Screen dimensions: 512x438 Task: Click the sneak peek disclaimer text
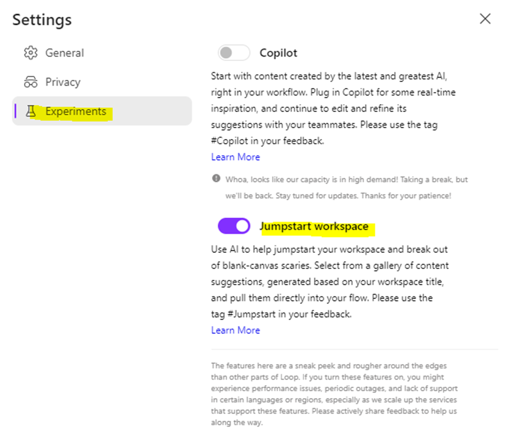[x=335, y=393]
